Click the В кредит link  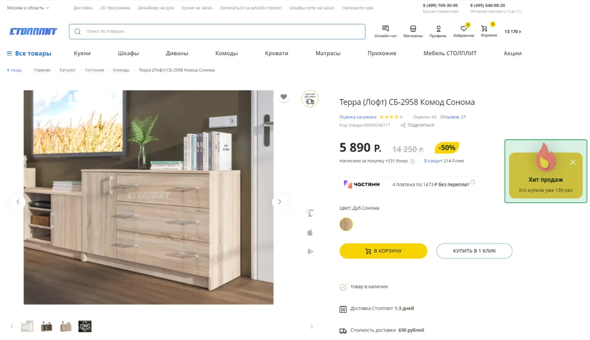coord(433,161)
